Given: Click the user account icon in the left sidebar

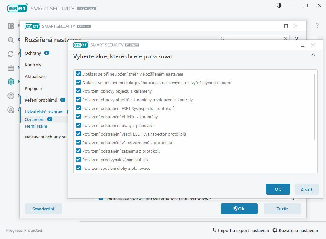Looking at the screenshot, I should [x=11, y=110].
